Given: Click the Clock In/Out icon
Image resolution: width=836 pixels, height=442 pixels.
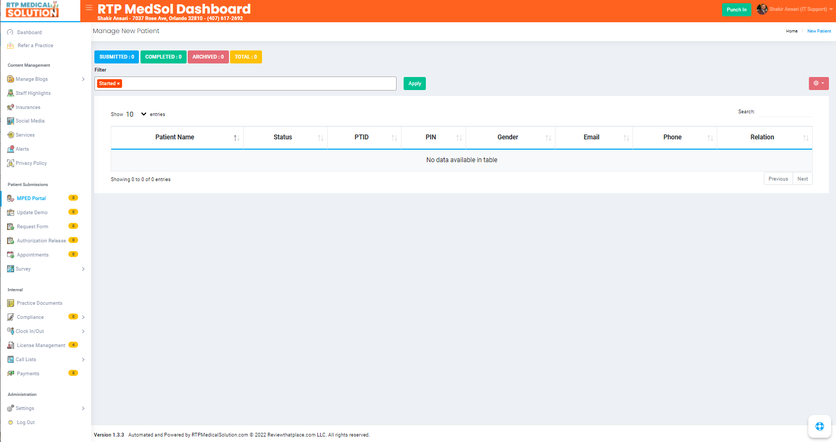Looking at the screenshot, I should pos(10,331).
